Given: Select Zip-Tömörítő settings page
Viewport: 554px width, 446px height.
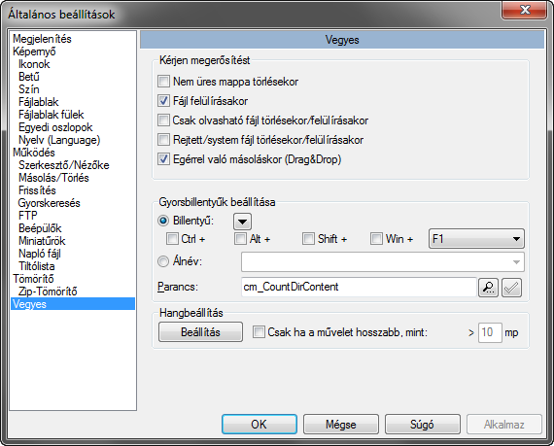Looking at the screenshot, I should (x=48, y=292).
